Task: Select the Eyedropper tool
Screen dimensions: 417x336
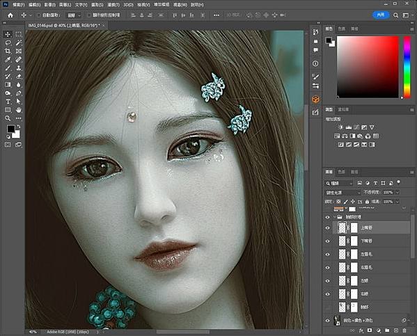Action: click(8, 60)
